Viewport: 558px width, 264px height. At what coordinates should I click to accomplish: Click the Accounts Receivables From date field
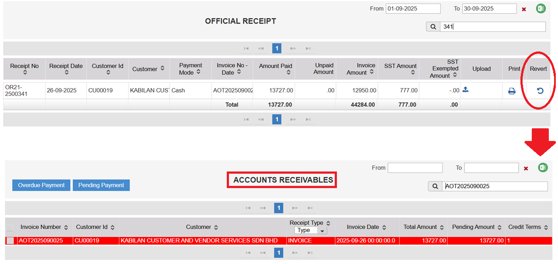(415, 168)
